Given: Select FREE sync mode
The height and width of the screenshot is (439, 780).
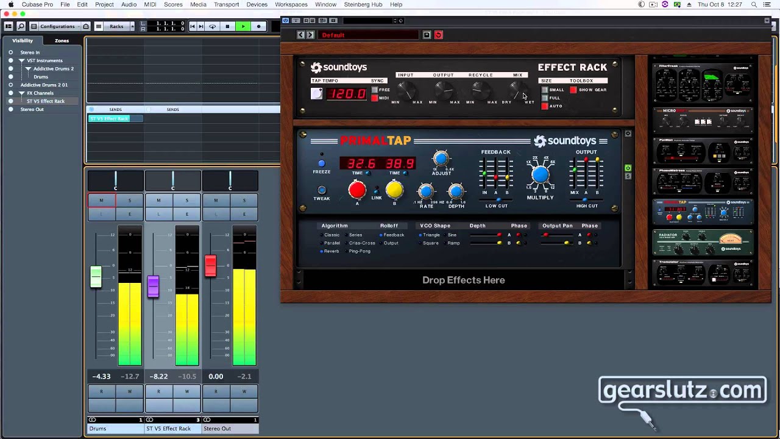Looking at the screenshot, I should 375,90.
